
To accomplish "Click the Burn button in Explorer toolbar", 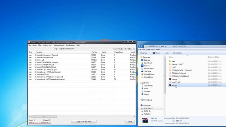I will click(x=167, y=53).
